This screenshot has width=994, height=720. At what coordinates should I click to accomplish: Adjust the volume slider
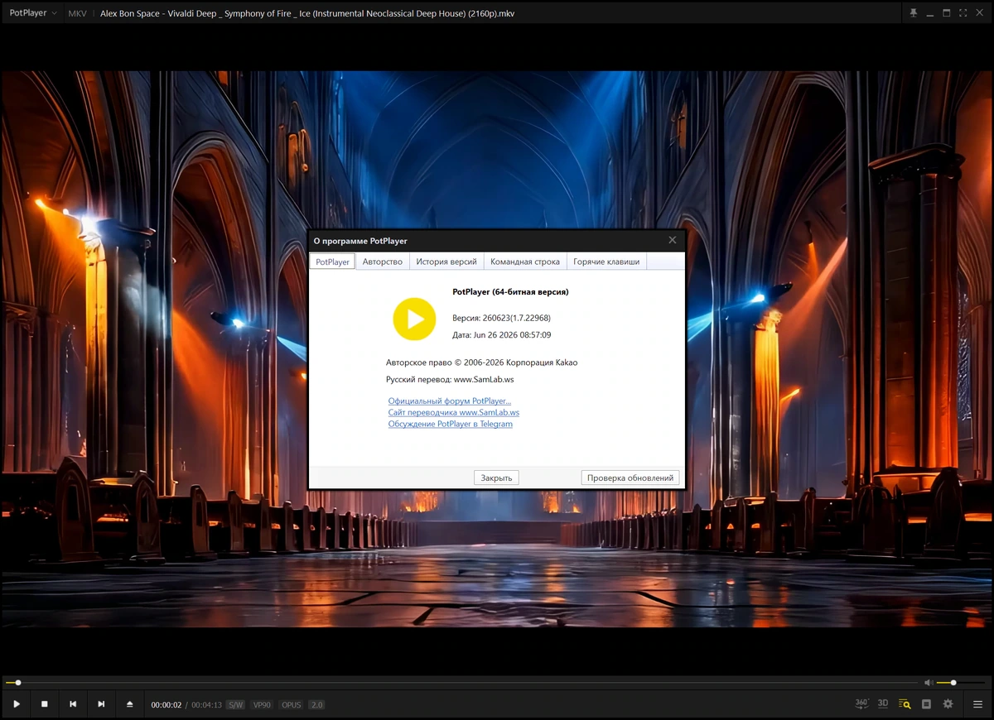click(x=962, y=683)
